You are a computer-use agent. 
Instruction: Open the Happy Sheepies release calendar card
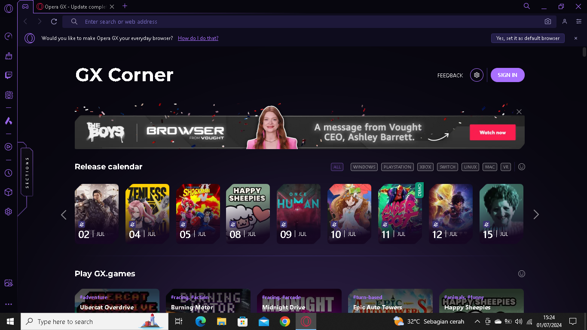click(x=248, y=214)
